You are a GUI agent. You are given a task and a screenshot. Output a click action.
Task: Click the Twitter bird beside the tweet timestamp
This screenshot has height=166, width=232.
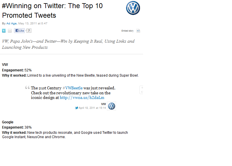click(x=76, y=108)
